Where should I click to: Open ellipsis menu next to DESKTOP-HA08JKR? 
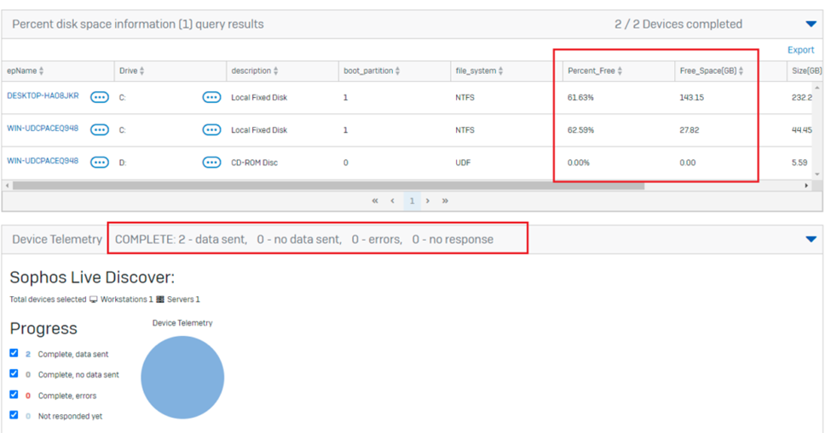pos(99,97)
